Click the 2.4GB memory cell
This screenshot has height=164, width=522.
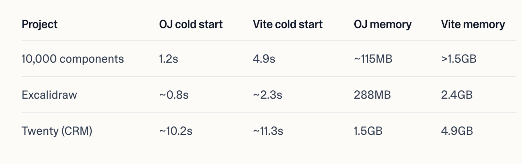pos(457,95)
